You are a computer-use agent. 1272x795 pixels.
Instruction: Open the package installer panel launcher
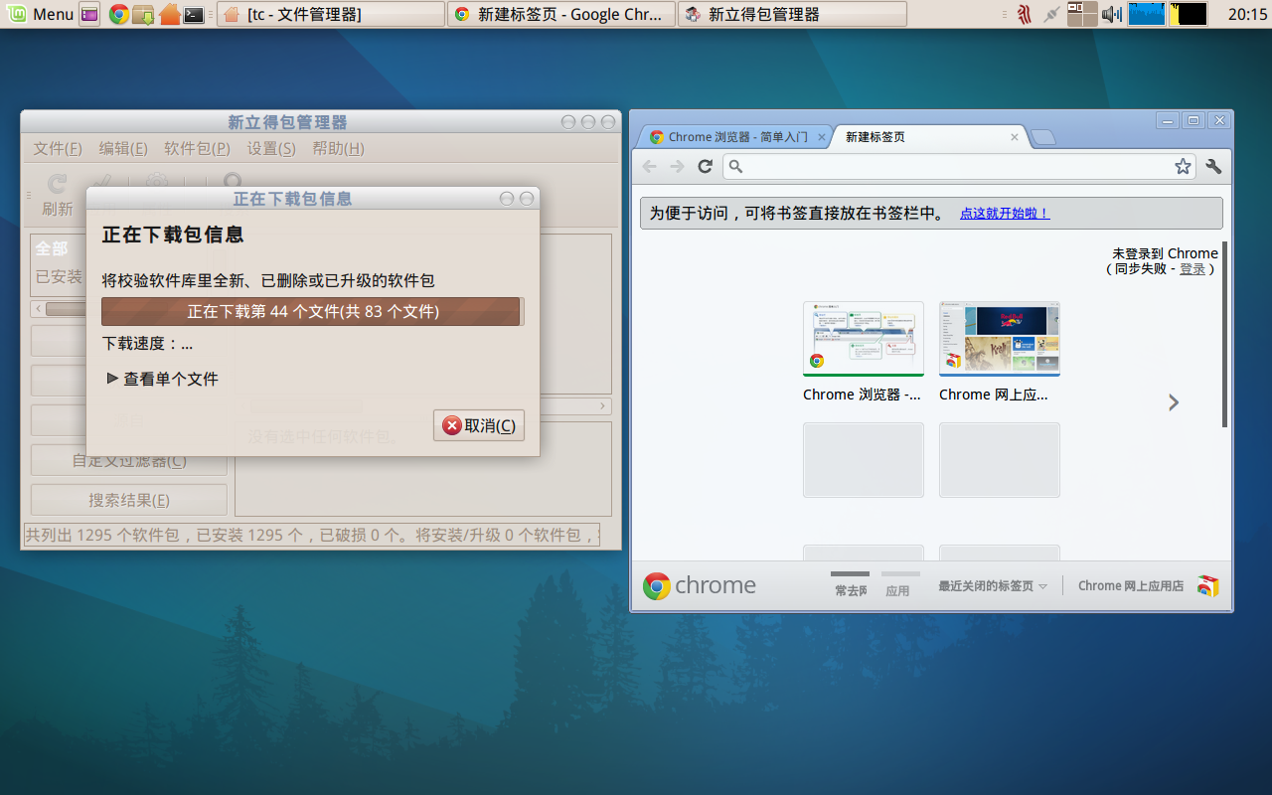pyautogui.click(x=143, y=14)
